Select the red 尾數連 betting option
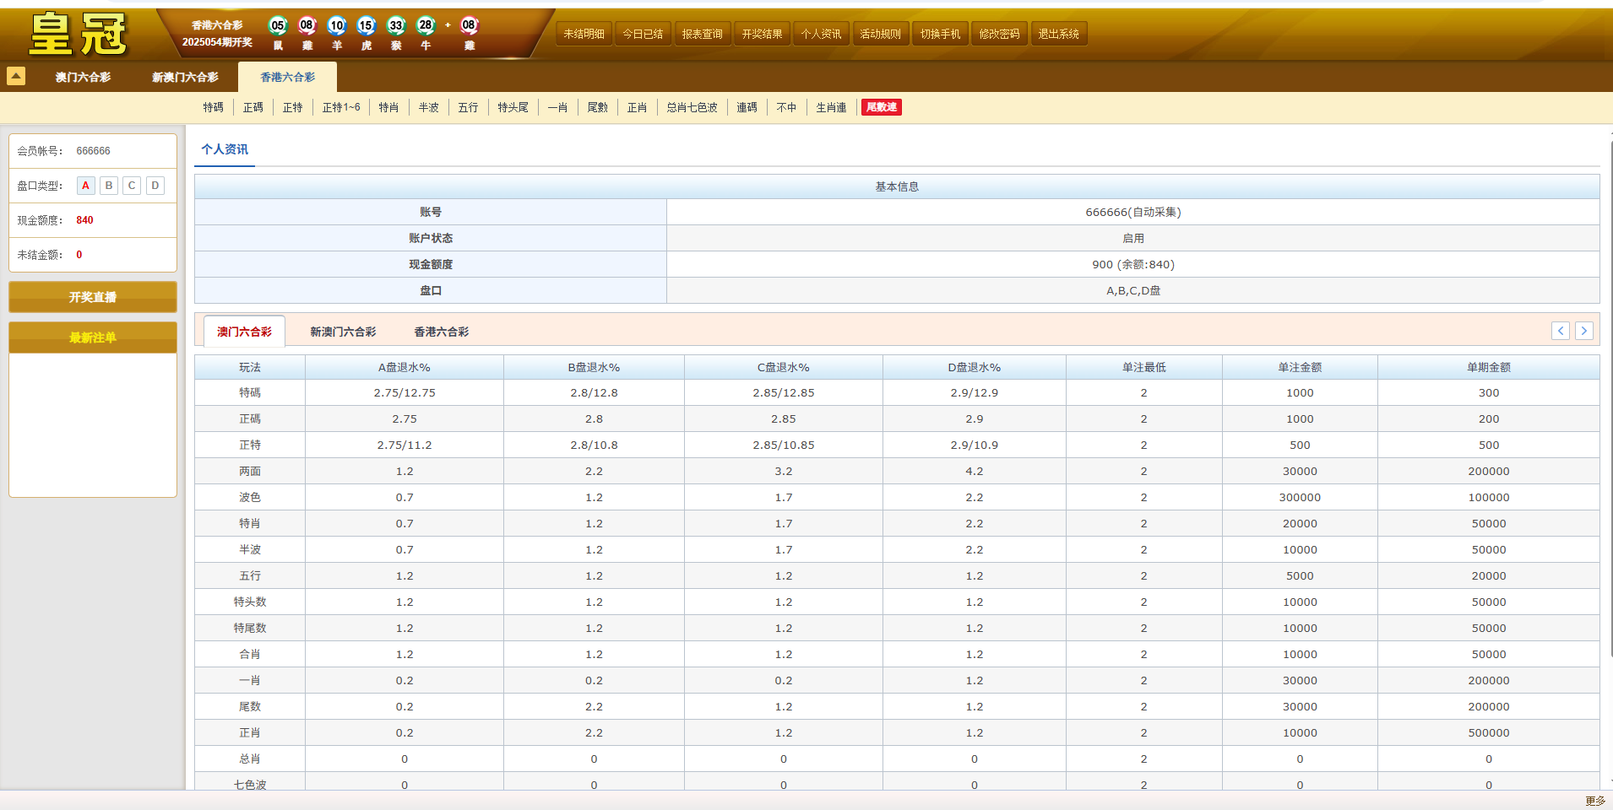 (x=881, y=107)
